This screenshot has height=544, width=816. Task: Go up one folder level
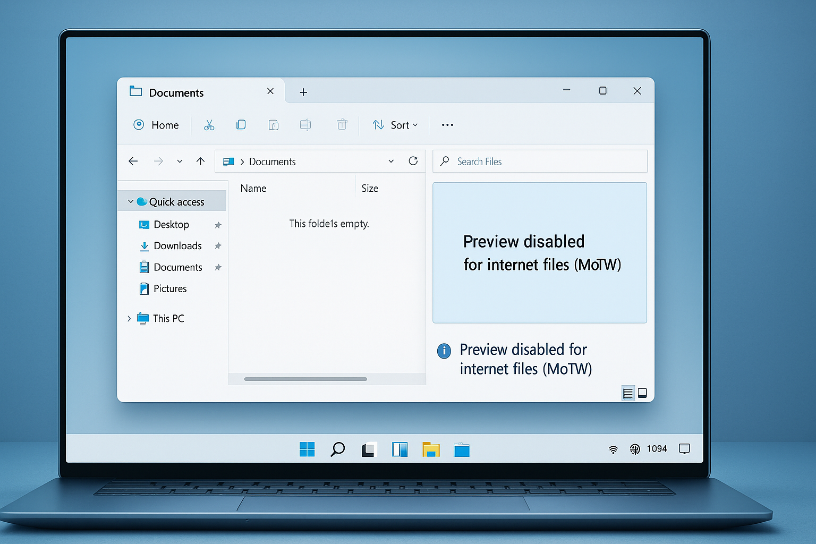pyautogui.click(x=200, y=161)
